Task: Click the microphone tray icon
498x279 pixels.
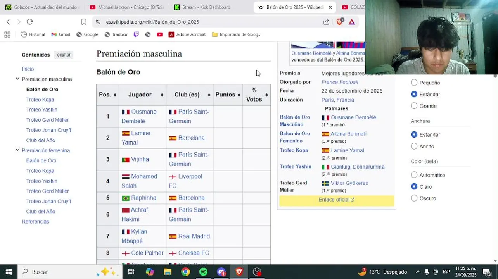Action: click(427, 272)
